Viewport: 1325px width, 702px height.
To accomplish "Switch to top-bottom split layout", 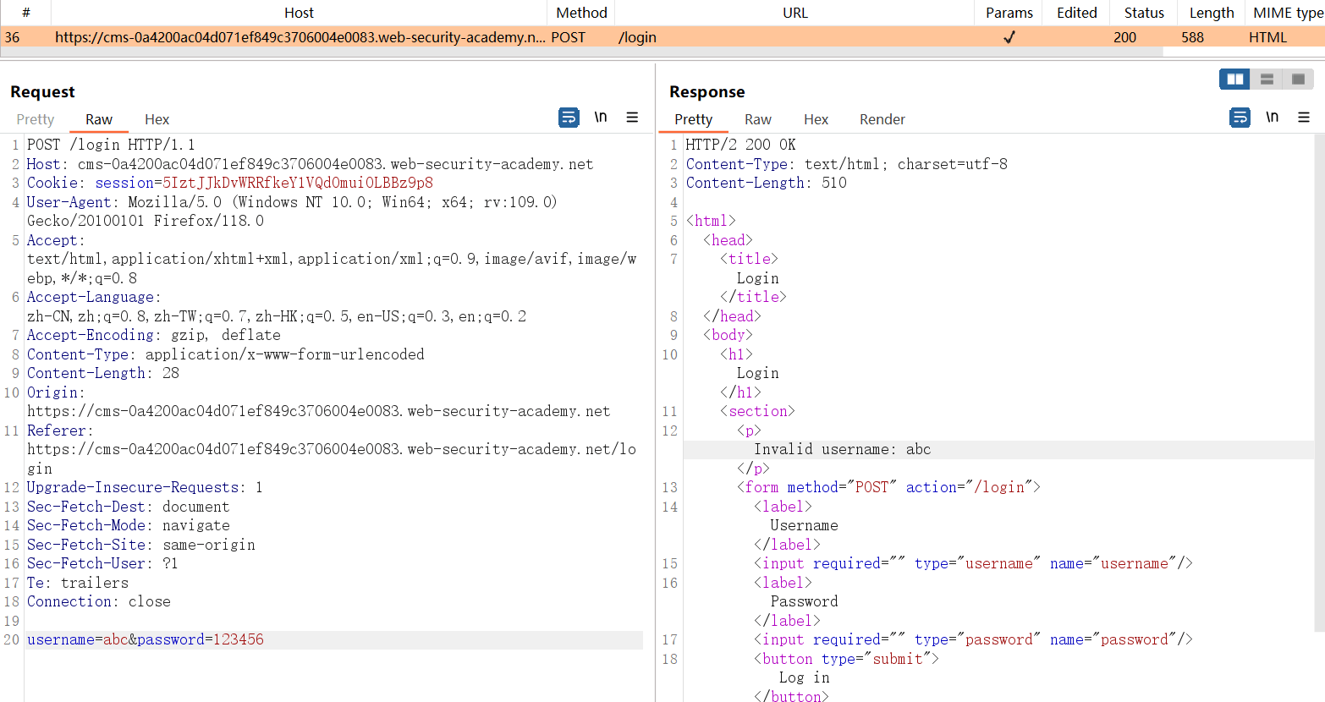I will pyautogui.click(x=1267, y=80).
